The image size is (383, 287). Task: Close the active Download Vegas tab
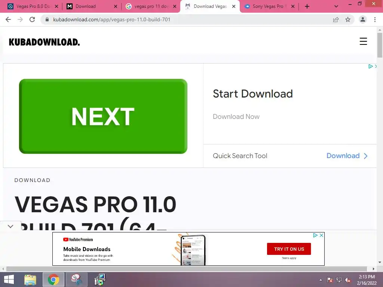point(234,6)
